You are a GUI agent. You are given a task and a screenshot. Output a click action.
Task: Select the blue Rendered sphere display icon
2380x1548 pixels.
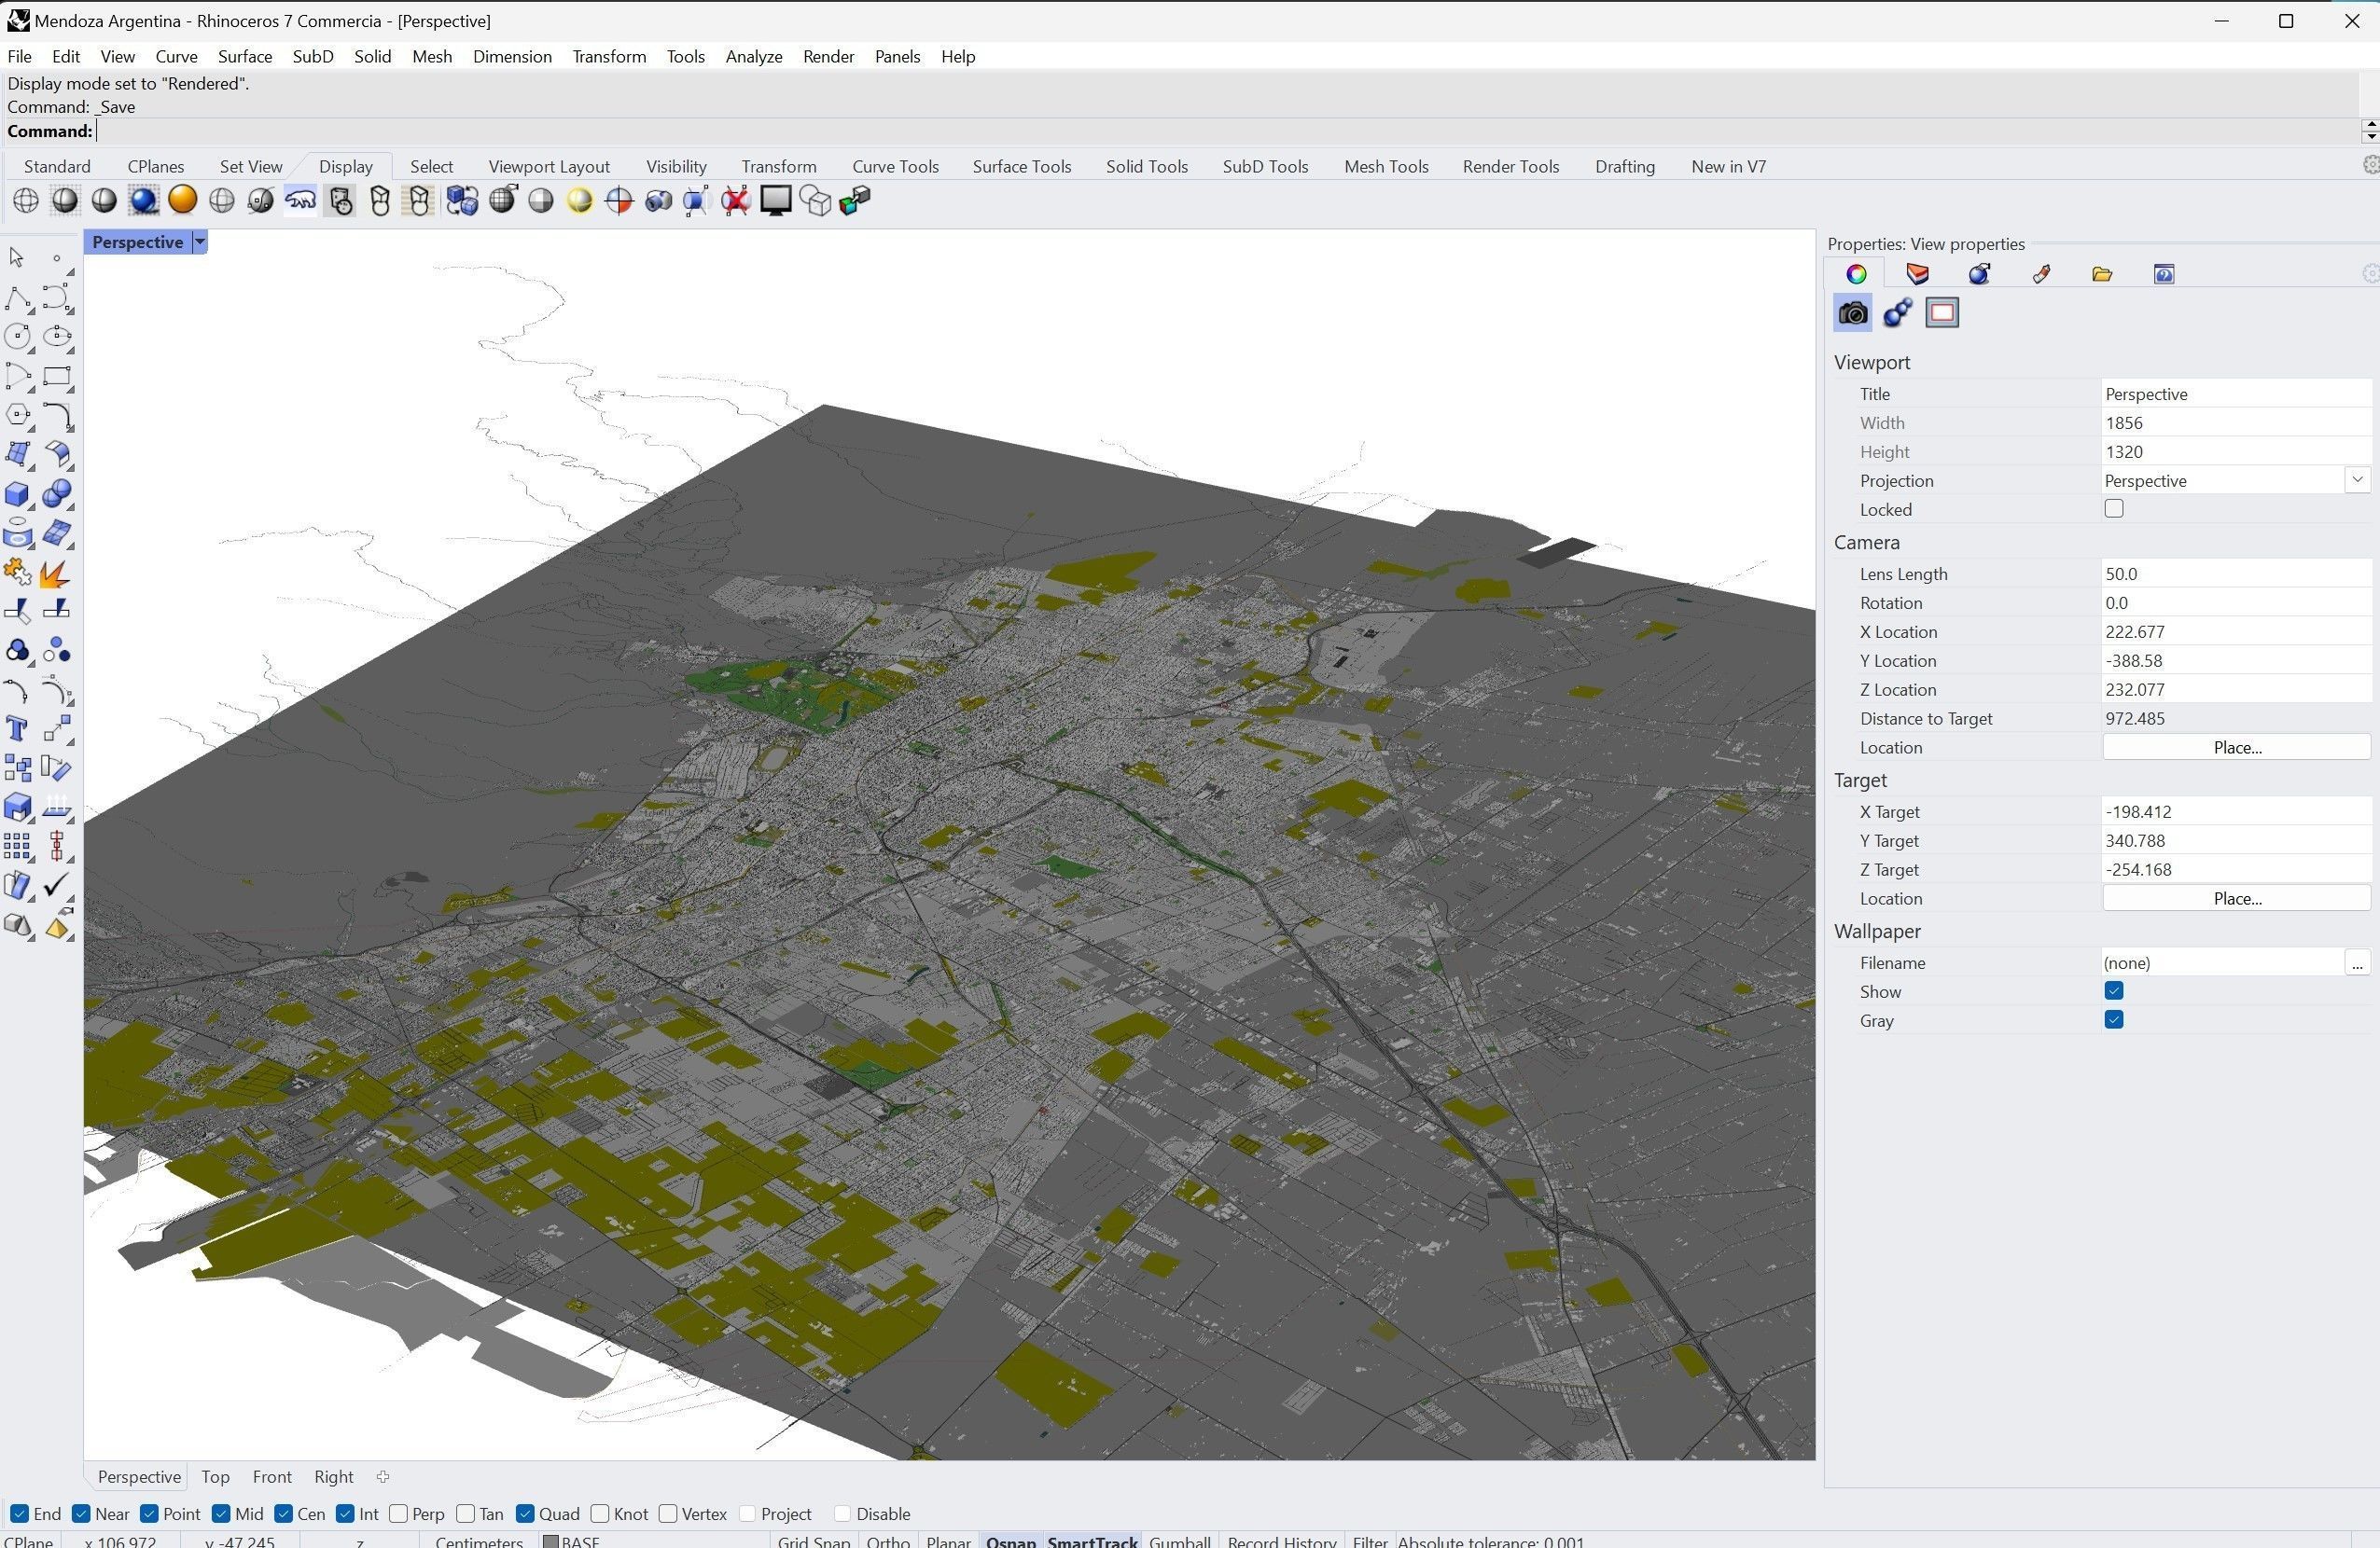tap(143, 200)
